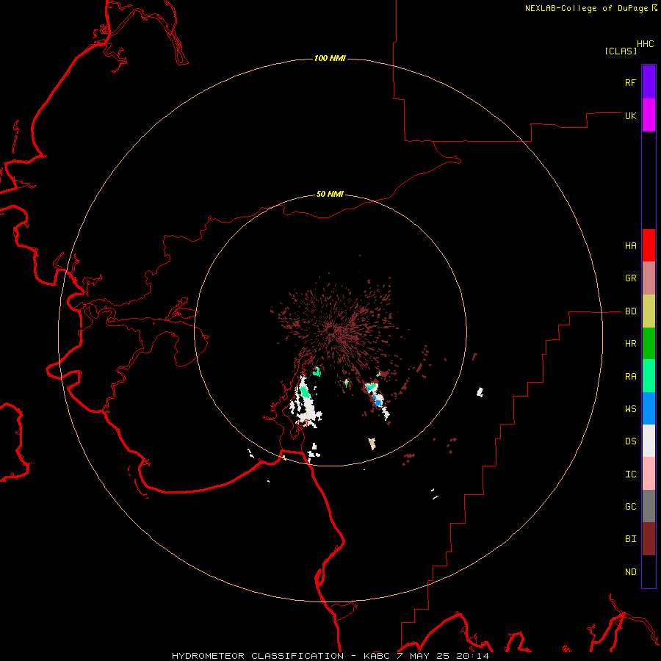The width and height of the screenshot is (661, 661).
Task: Click the magenta UK color swatch
Action: (x=649, y=115)
